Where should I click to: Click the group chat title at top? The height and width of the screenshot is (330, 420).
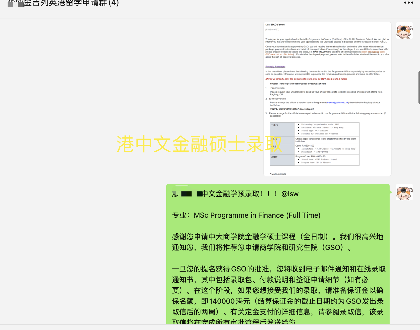point(63,3)
